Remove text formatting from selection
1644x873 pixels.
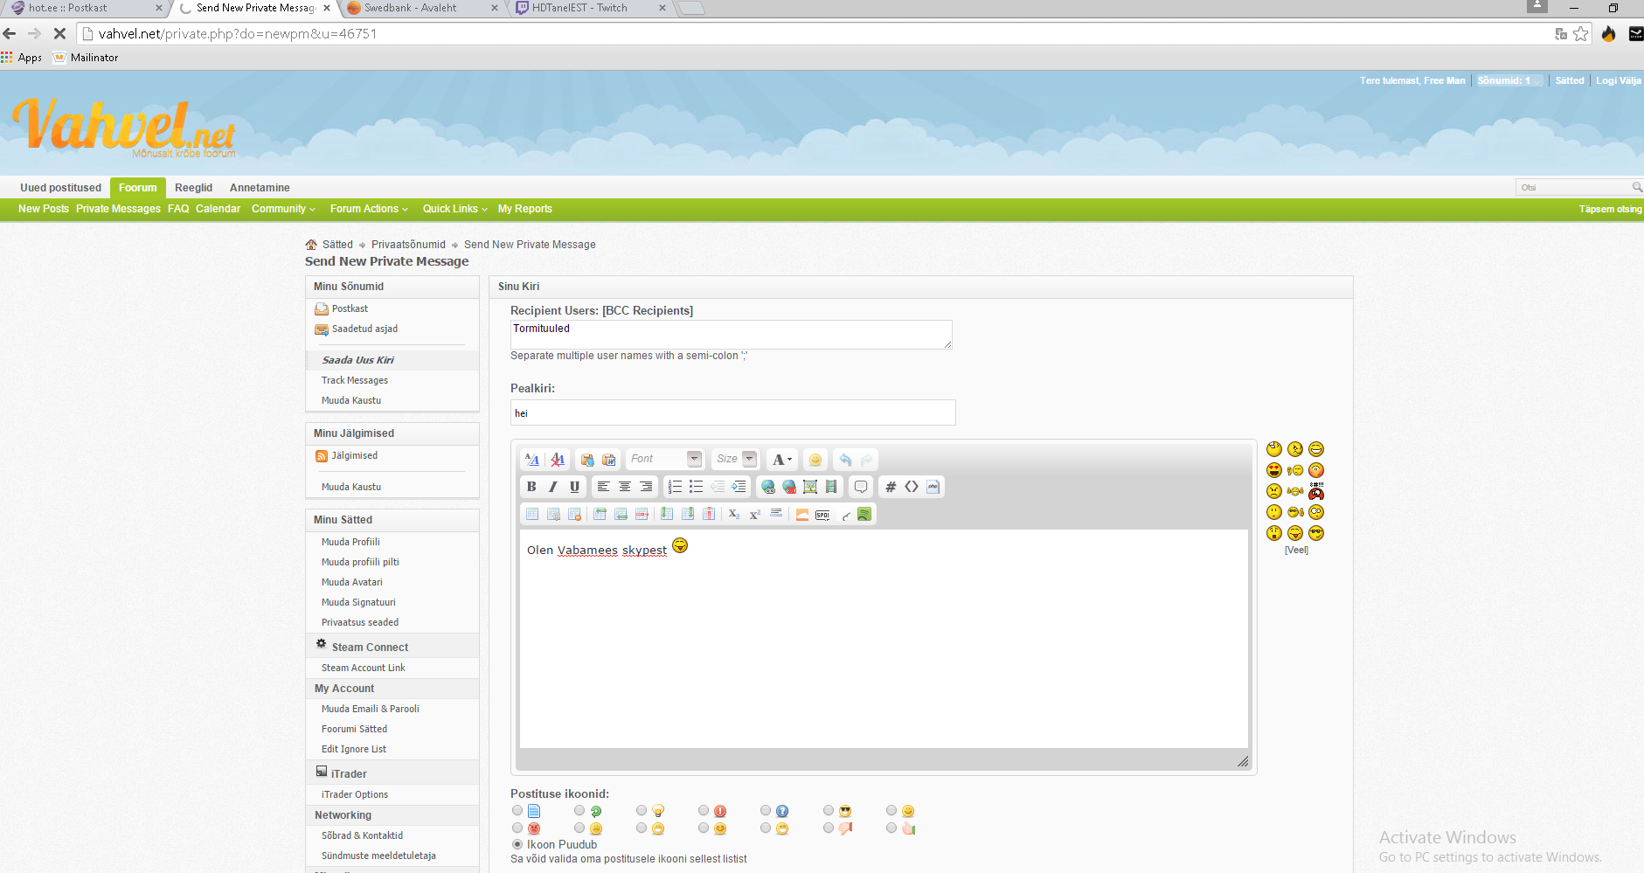[x=558, y=460]
